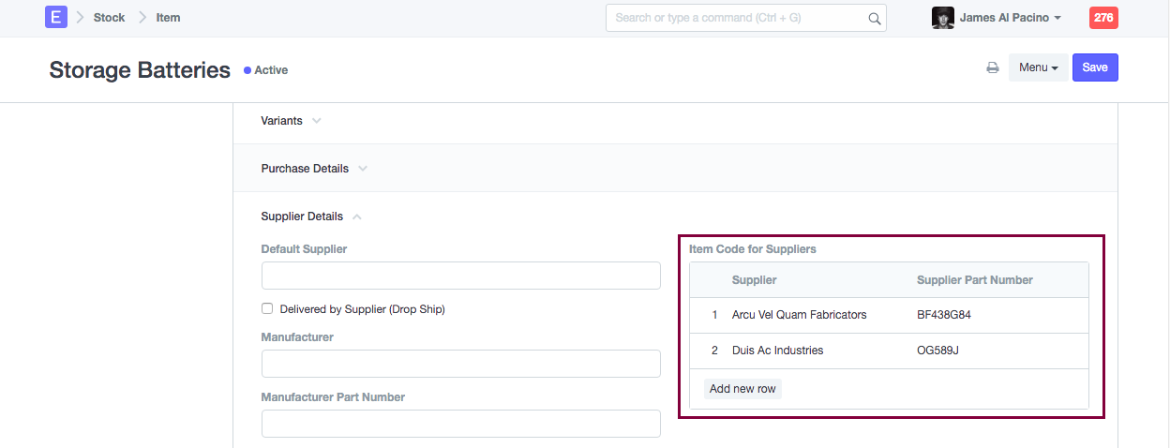The width and height of the screenshot is (1170, 448).
Task: Toggle Delivered by Supplier (Drop Ship) checkbox
Action: tap(267, 308)
